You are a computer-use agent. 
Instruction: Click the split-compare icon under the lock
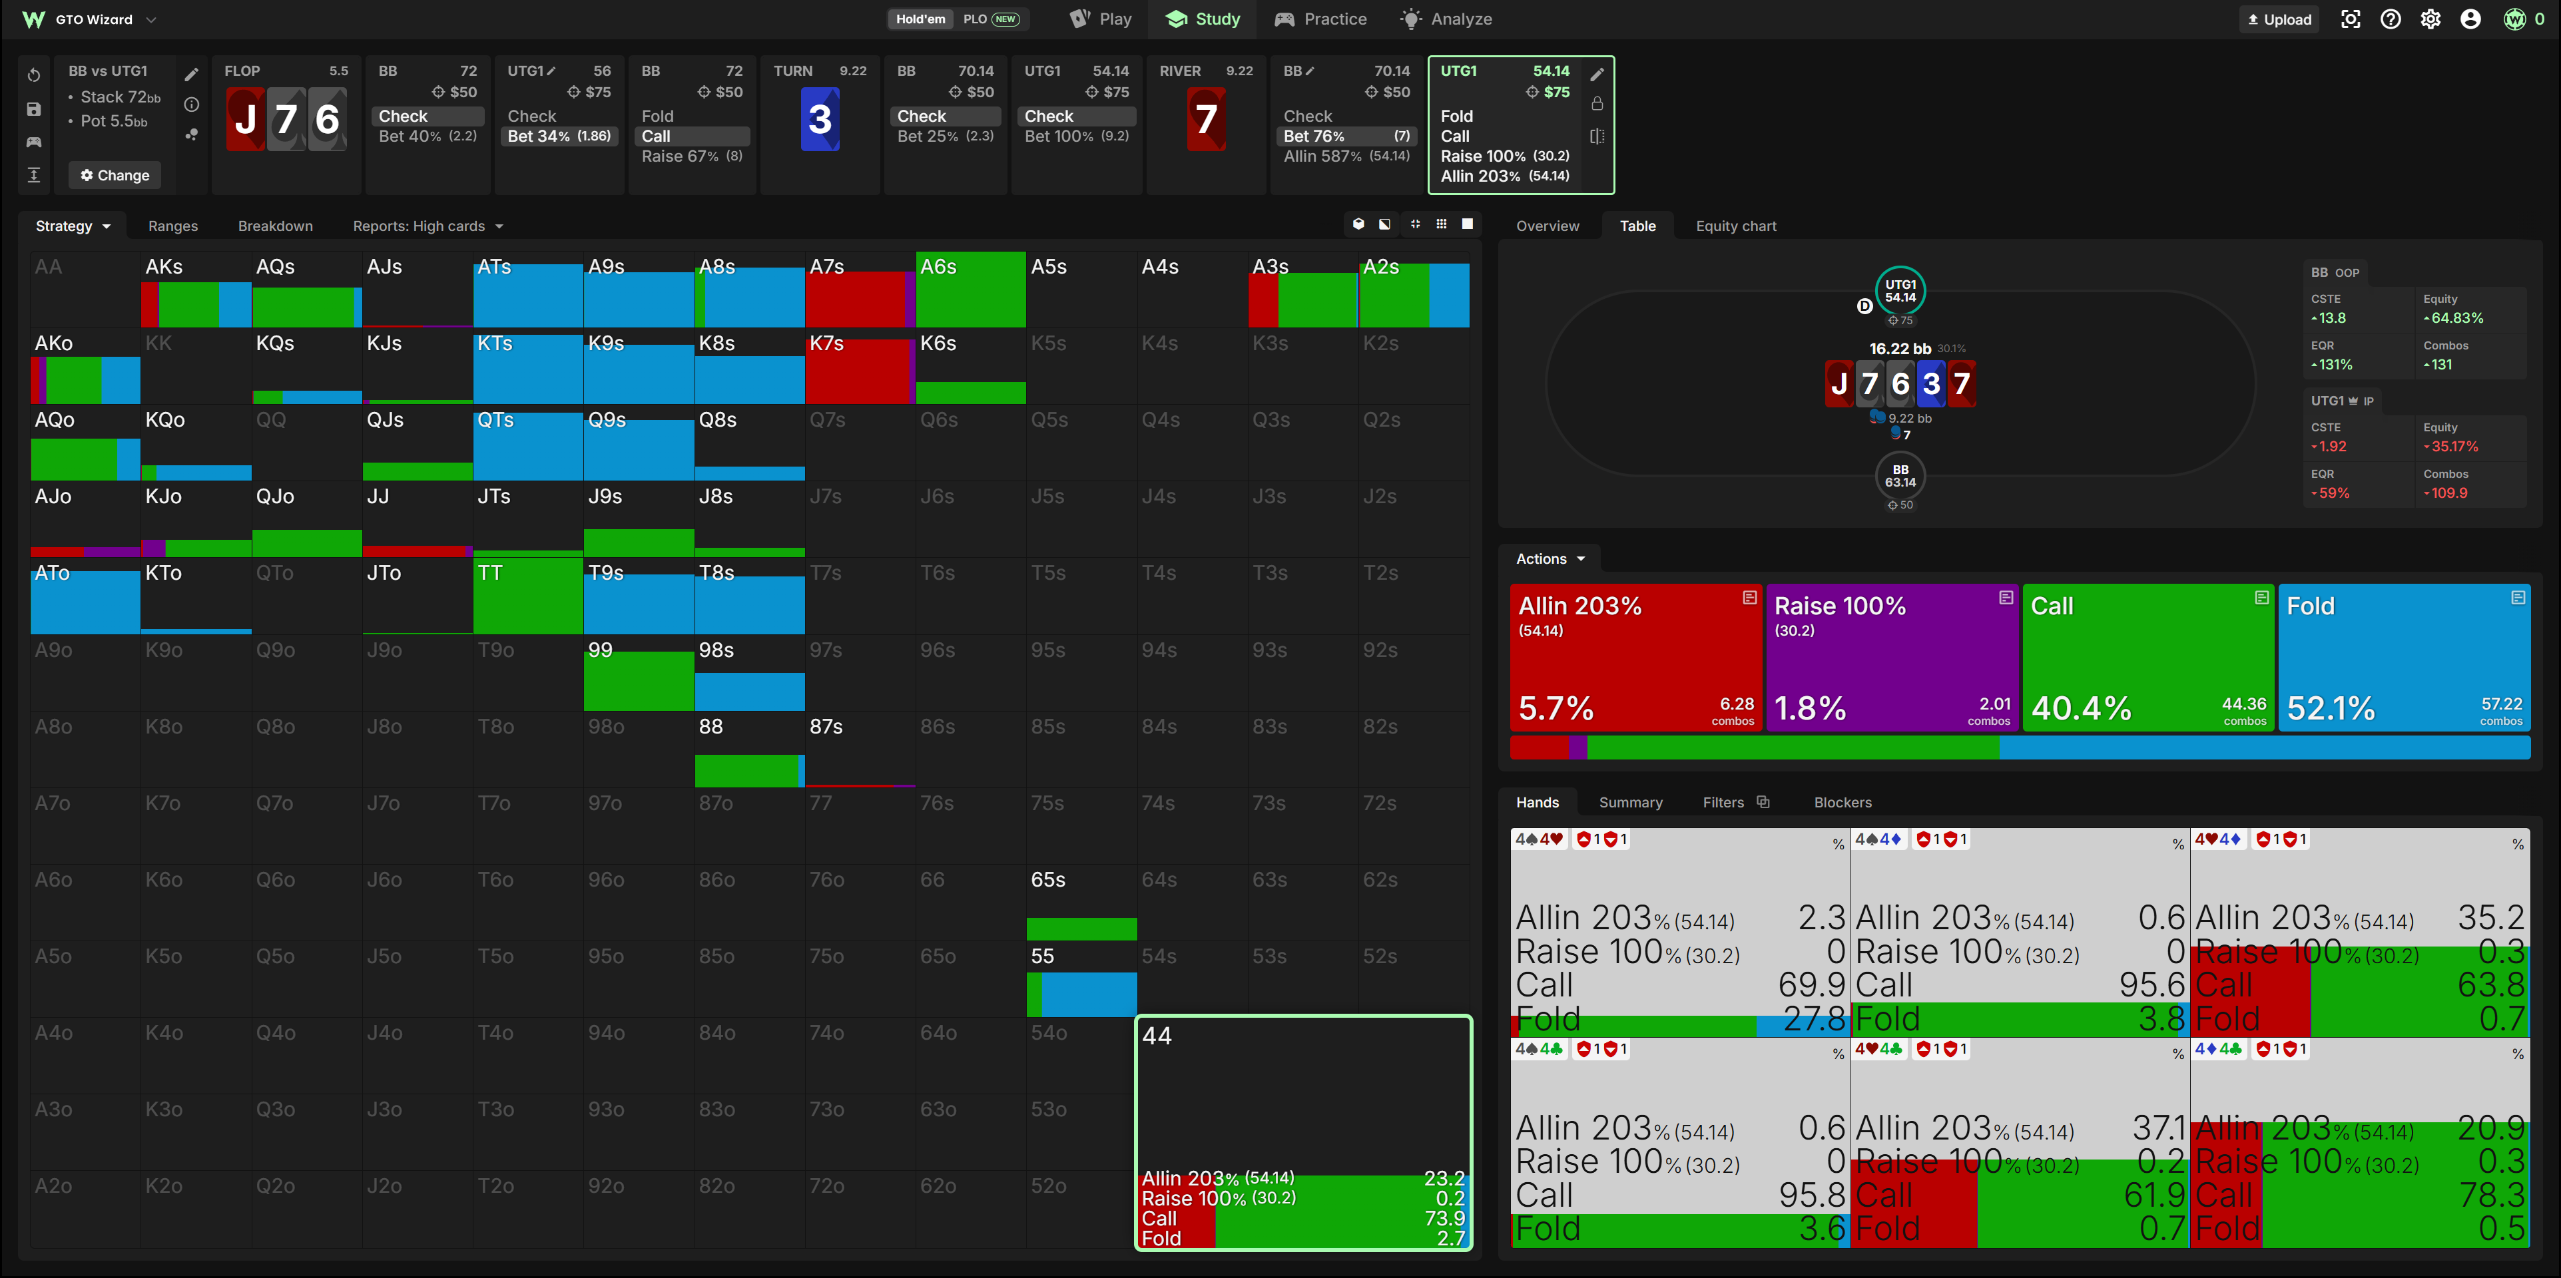(1597, 136)
